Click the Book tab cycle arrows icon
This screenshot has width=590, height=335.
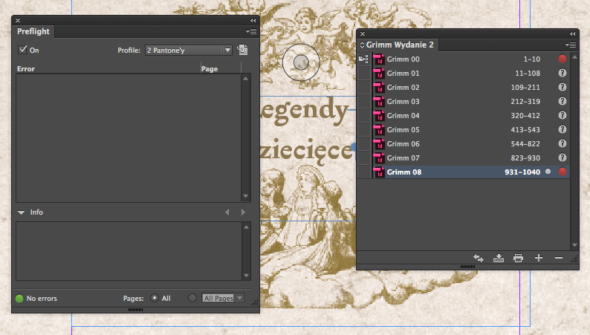(x=362, y=45)
